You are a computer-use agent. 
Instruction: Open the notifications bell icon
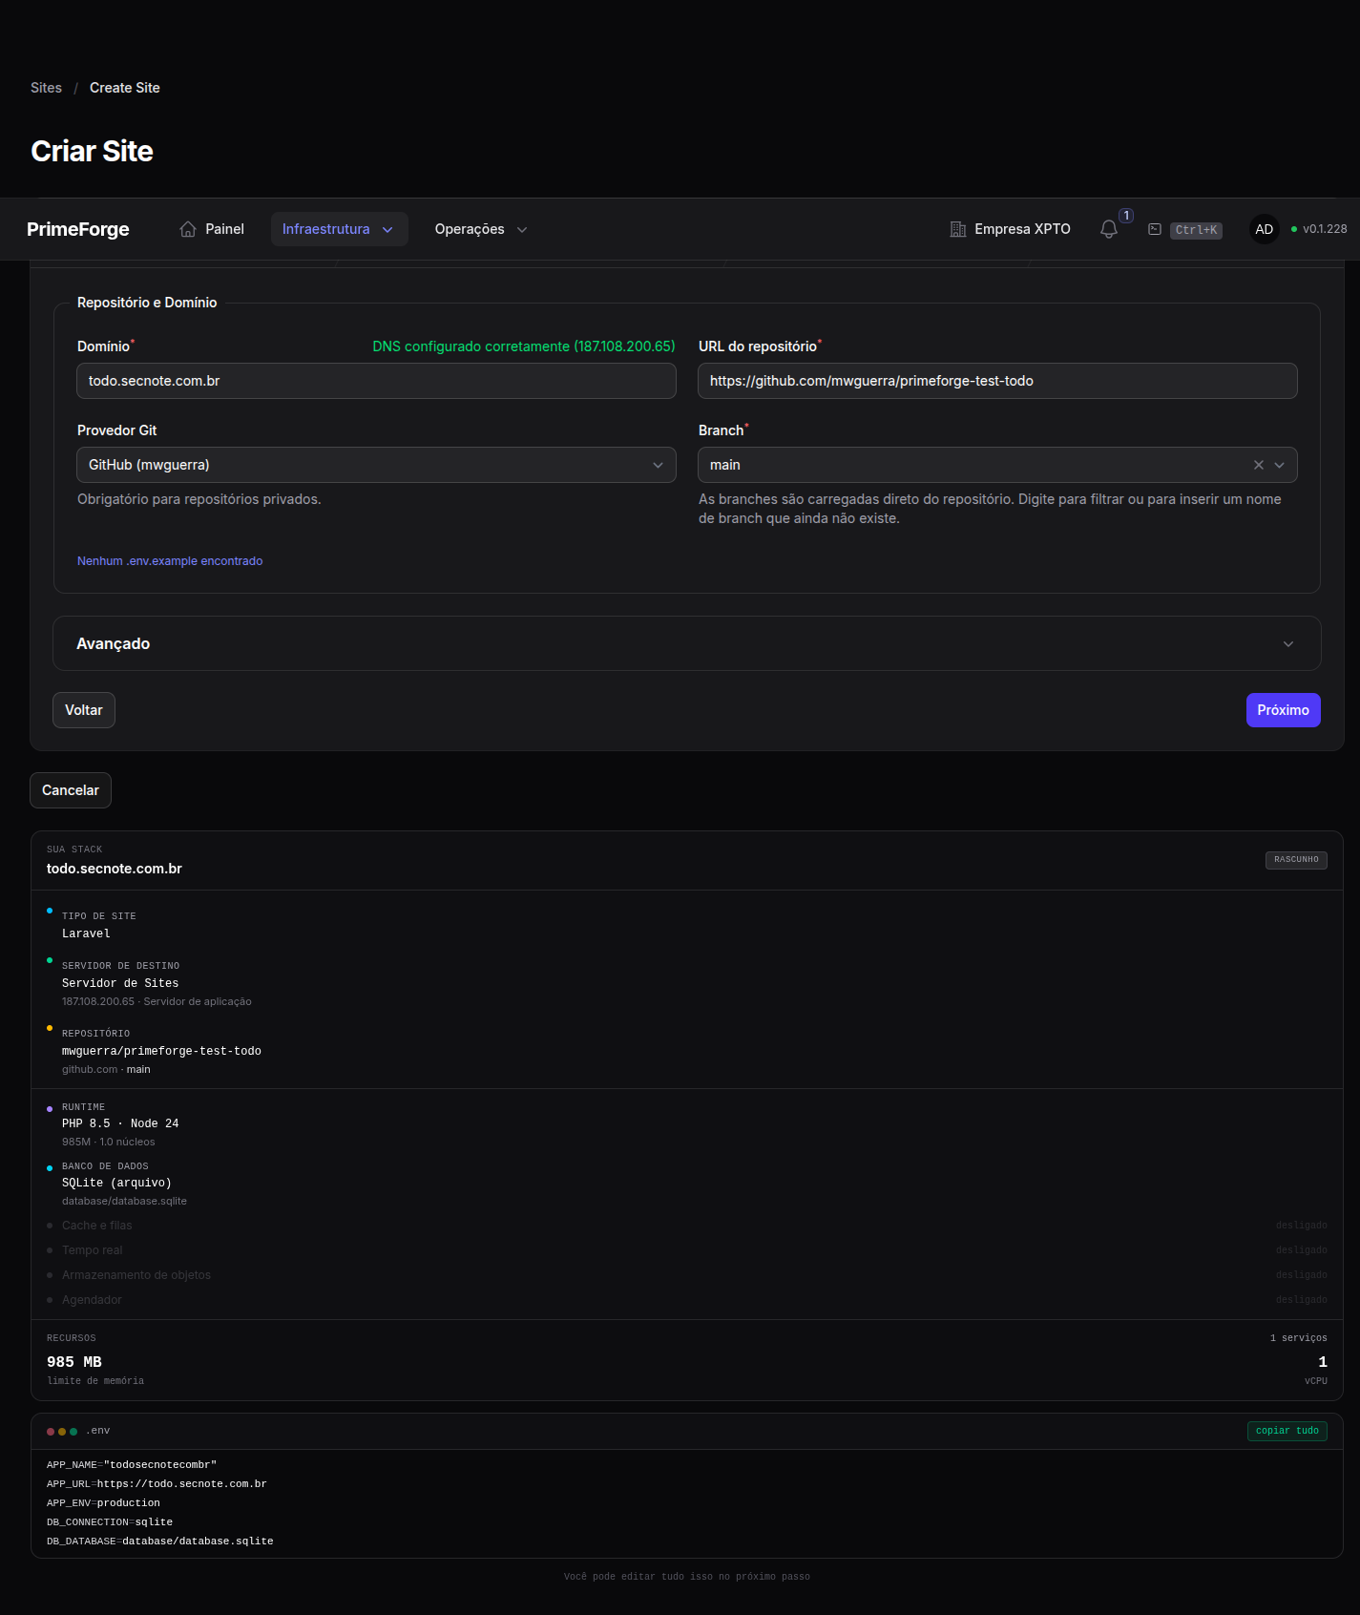pos(1108,229)
